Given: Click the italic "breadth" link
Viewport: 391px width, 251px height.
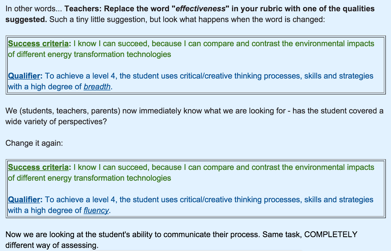Looking at the screenshot, I should tap(97, 87).
